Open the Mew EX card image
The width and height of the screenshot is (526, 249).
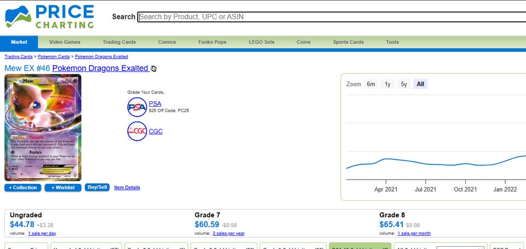tap(43, 128)
